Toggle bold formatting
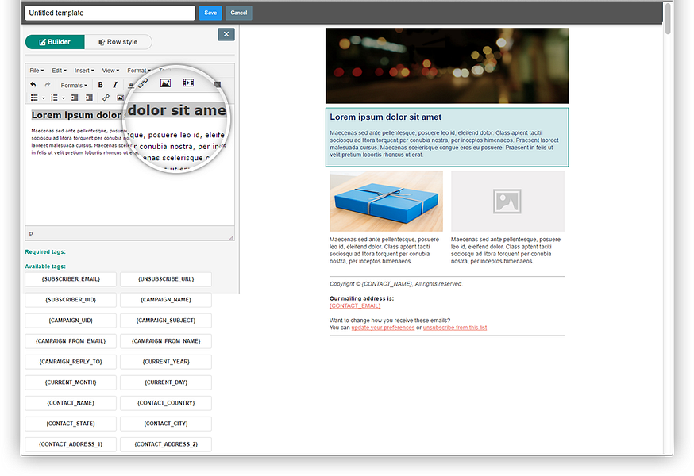This screenshot has width=694, height=476. [x=101, y=85]
